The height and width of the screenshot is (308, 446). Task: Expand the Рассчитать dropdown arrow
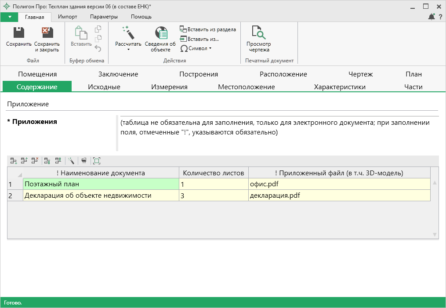pyautogui.click(x=128, y=50)
